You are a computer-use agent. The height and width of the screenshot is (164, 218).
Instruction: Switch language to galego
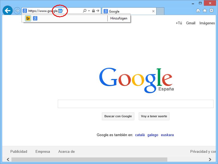[153, 135]
